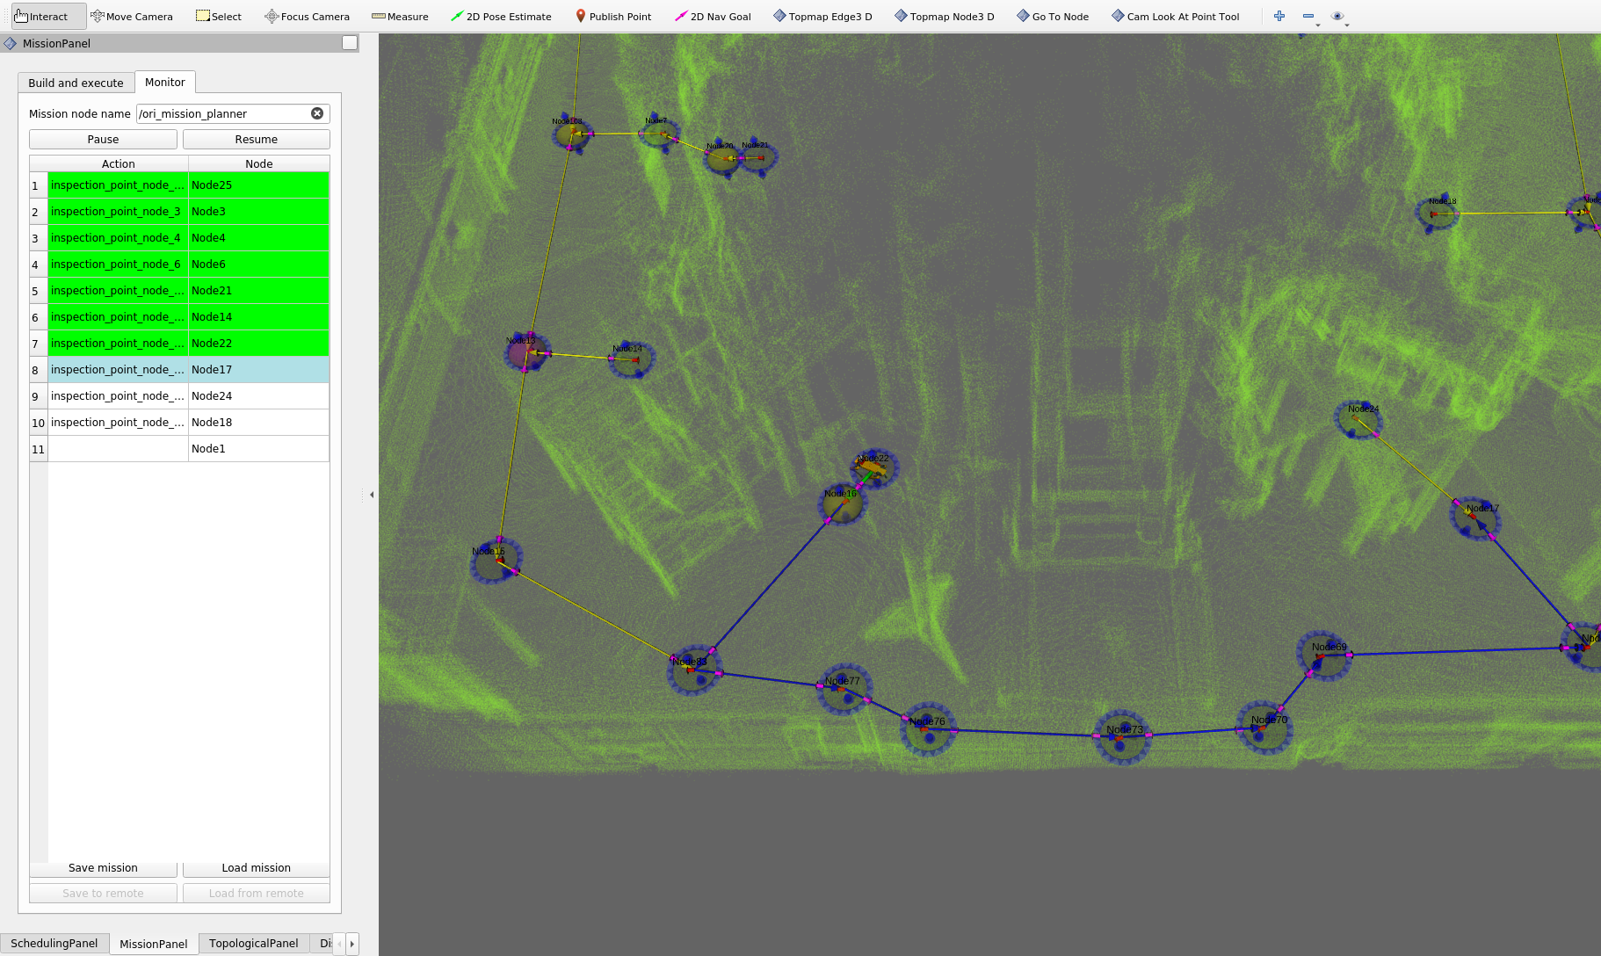The width and height of the screenshot is (1601, 956).
Task: Select Topmap Edge3 D tool
Action: click(822, 16)
